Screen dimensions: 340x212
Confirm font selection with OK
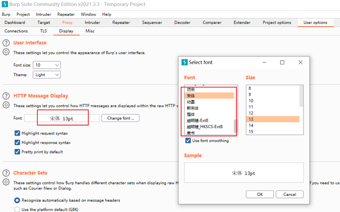point(260,194)
